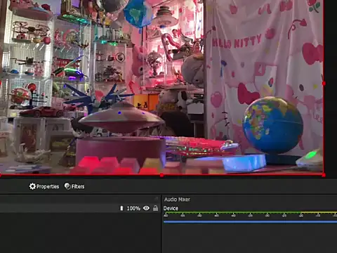Image resolution: width=337 pixels, height=253 pixels.
Task: Hide the source using the eye icon
Action: pos(146,208)
